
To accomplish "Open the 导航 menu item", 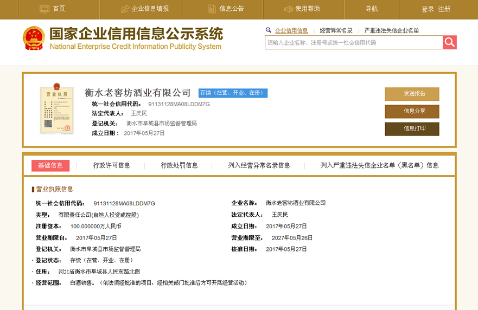I will pyautogui.click(x=372, y=9).
